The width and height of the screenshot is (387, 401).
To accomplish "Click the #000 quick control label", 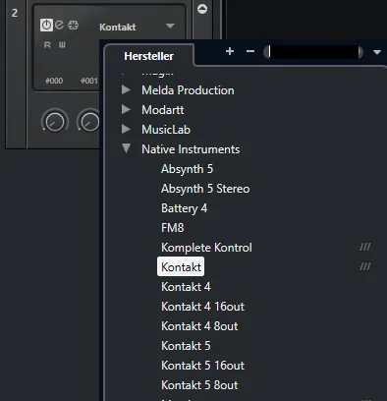I will pos(54,81).
